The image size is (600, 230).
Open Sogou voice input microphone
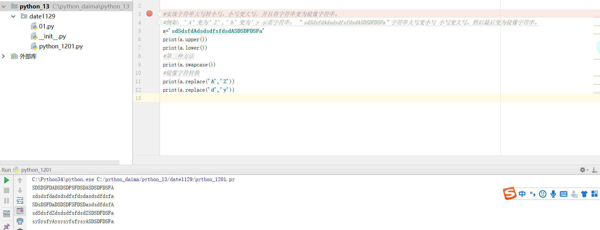tap(553, 194)
